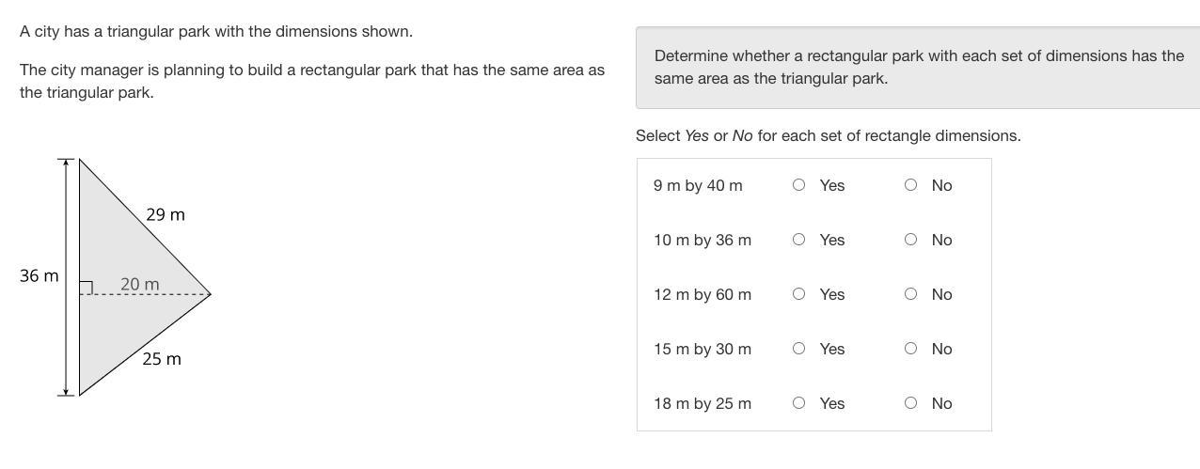Click the 29 m side label

click(x=166, y=215)
